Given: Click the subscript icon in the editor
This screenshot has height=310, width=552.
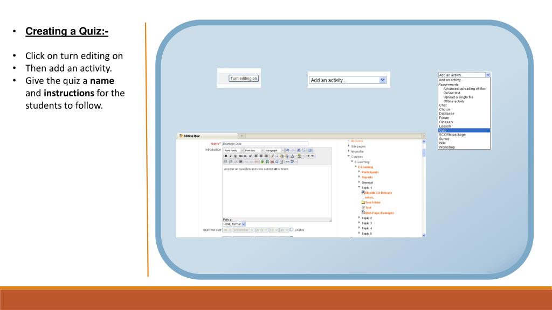Looking at the screenshot, I should tap(245, 156).
